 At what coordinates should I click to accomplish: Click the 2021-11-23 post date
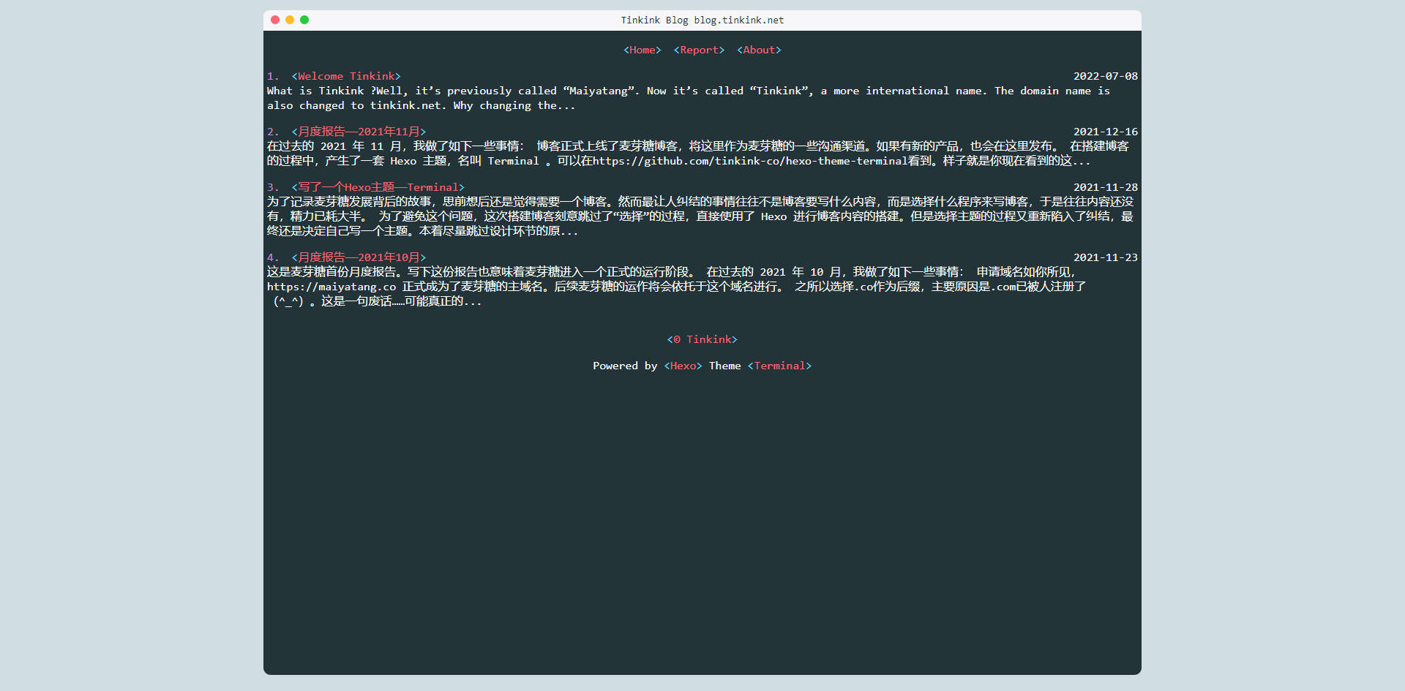[1105, 257]
